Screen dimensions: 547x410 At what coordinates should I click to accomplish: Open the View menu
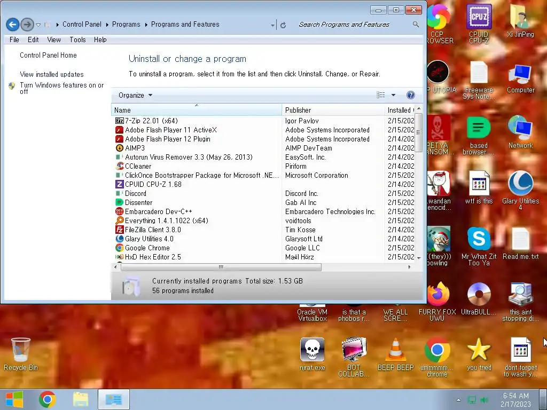54,40
